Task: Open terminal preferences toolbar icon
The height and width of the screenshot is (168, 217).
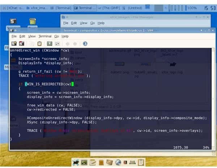Action: click(57, 44)
